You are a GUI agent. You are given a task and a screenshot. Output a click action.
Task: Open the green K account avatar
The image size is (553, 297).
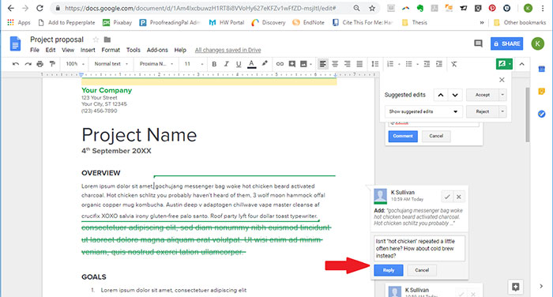(538, 43)
